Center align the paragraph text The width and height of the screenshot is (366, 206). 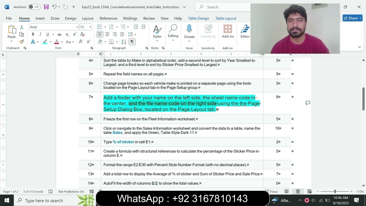click(x=107, y=34)
